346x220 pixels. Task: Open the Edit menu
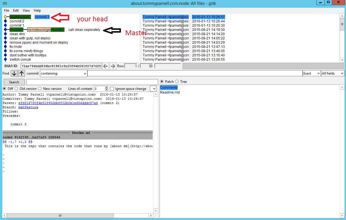tap(16, 10)
